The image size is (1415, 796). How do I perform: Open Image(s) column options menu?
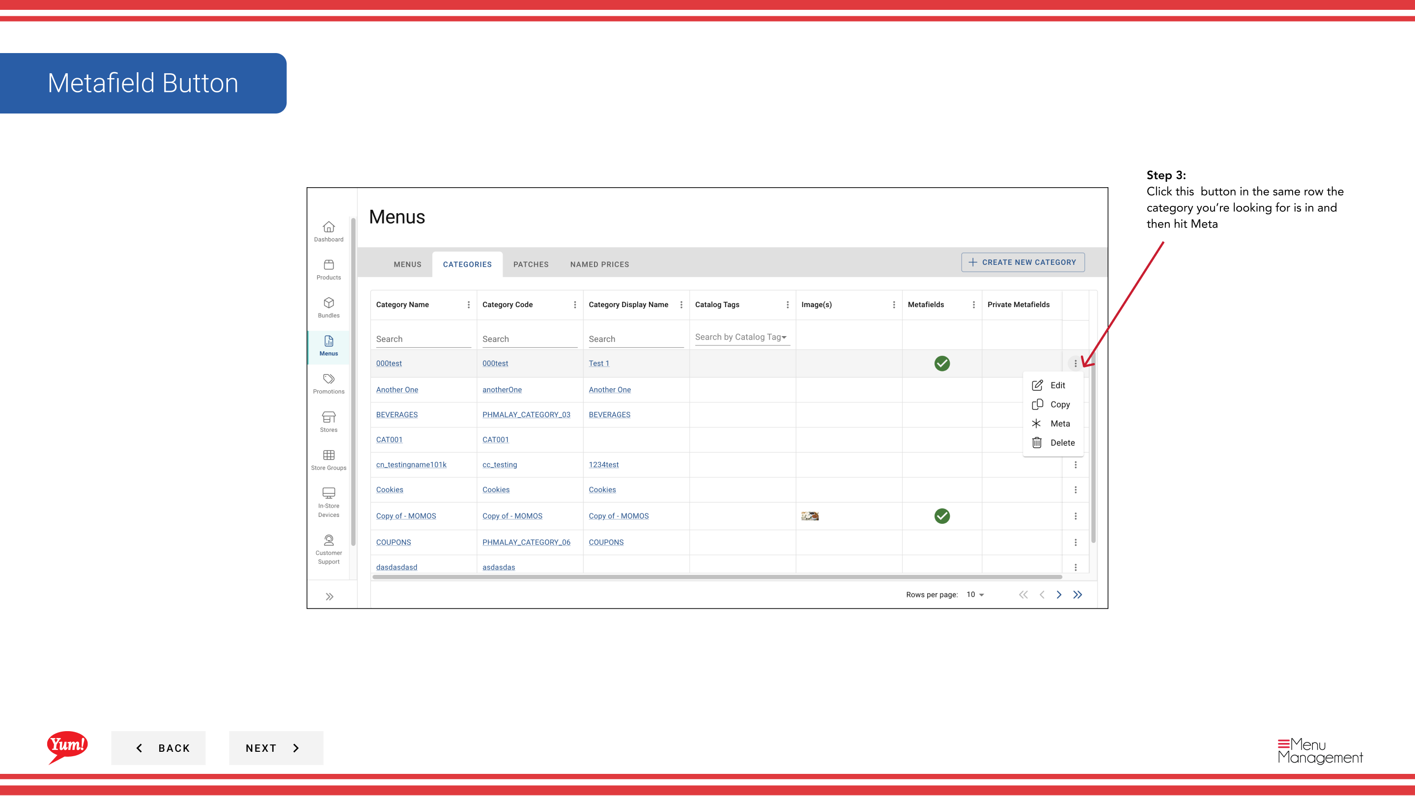(894, 304)
